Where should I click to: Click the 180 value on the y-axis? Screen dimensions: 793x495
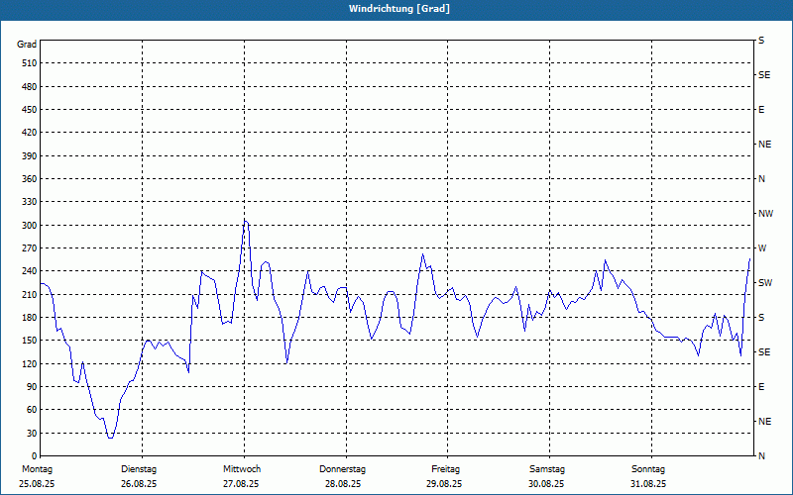29,318
